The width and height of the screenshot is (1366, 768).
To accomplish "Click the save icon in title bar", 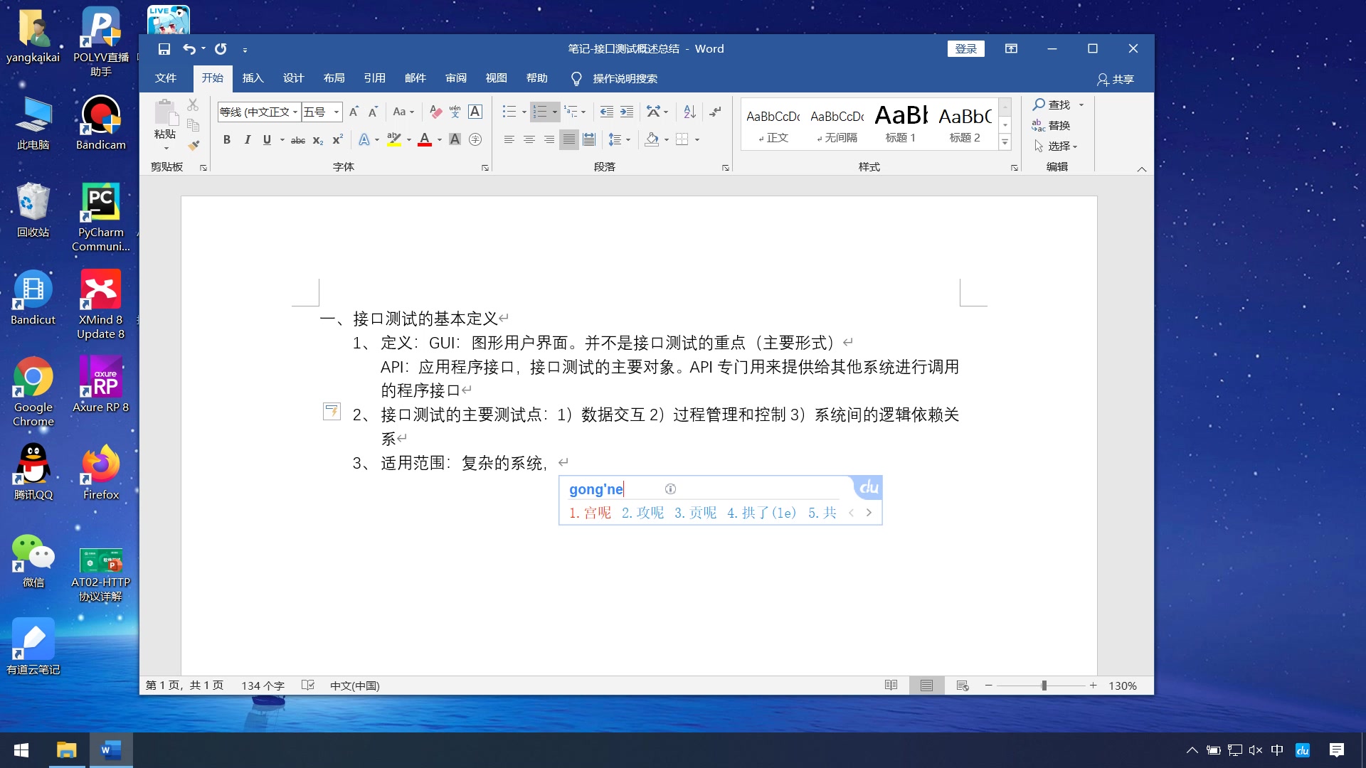I will click(x=164, y=49).
